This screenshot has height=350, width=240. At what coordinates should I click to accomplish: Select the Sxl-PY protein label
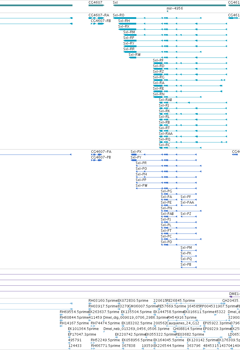pyautogui.click(x=136, y=157)
